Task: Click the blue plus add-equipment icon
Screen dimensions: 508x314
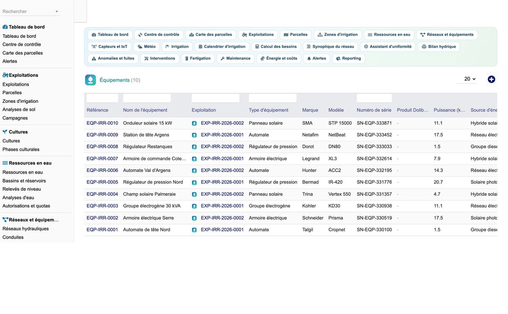Action: click(x=491, y=79)
